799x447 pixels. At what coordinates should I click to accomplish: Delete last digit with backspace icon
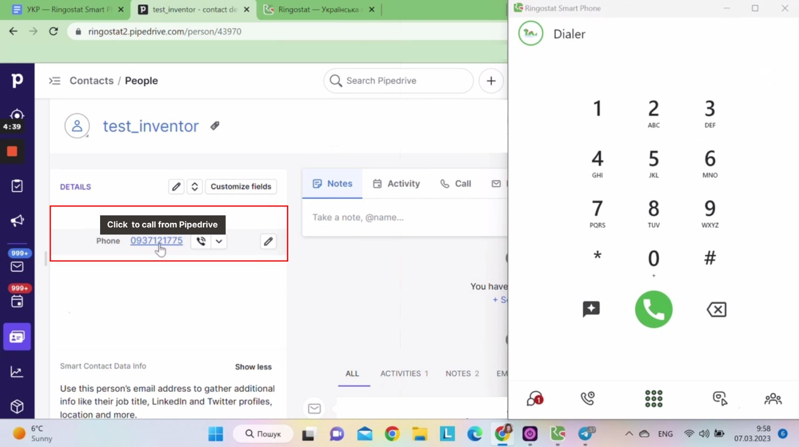click(x=717, y=309)
